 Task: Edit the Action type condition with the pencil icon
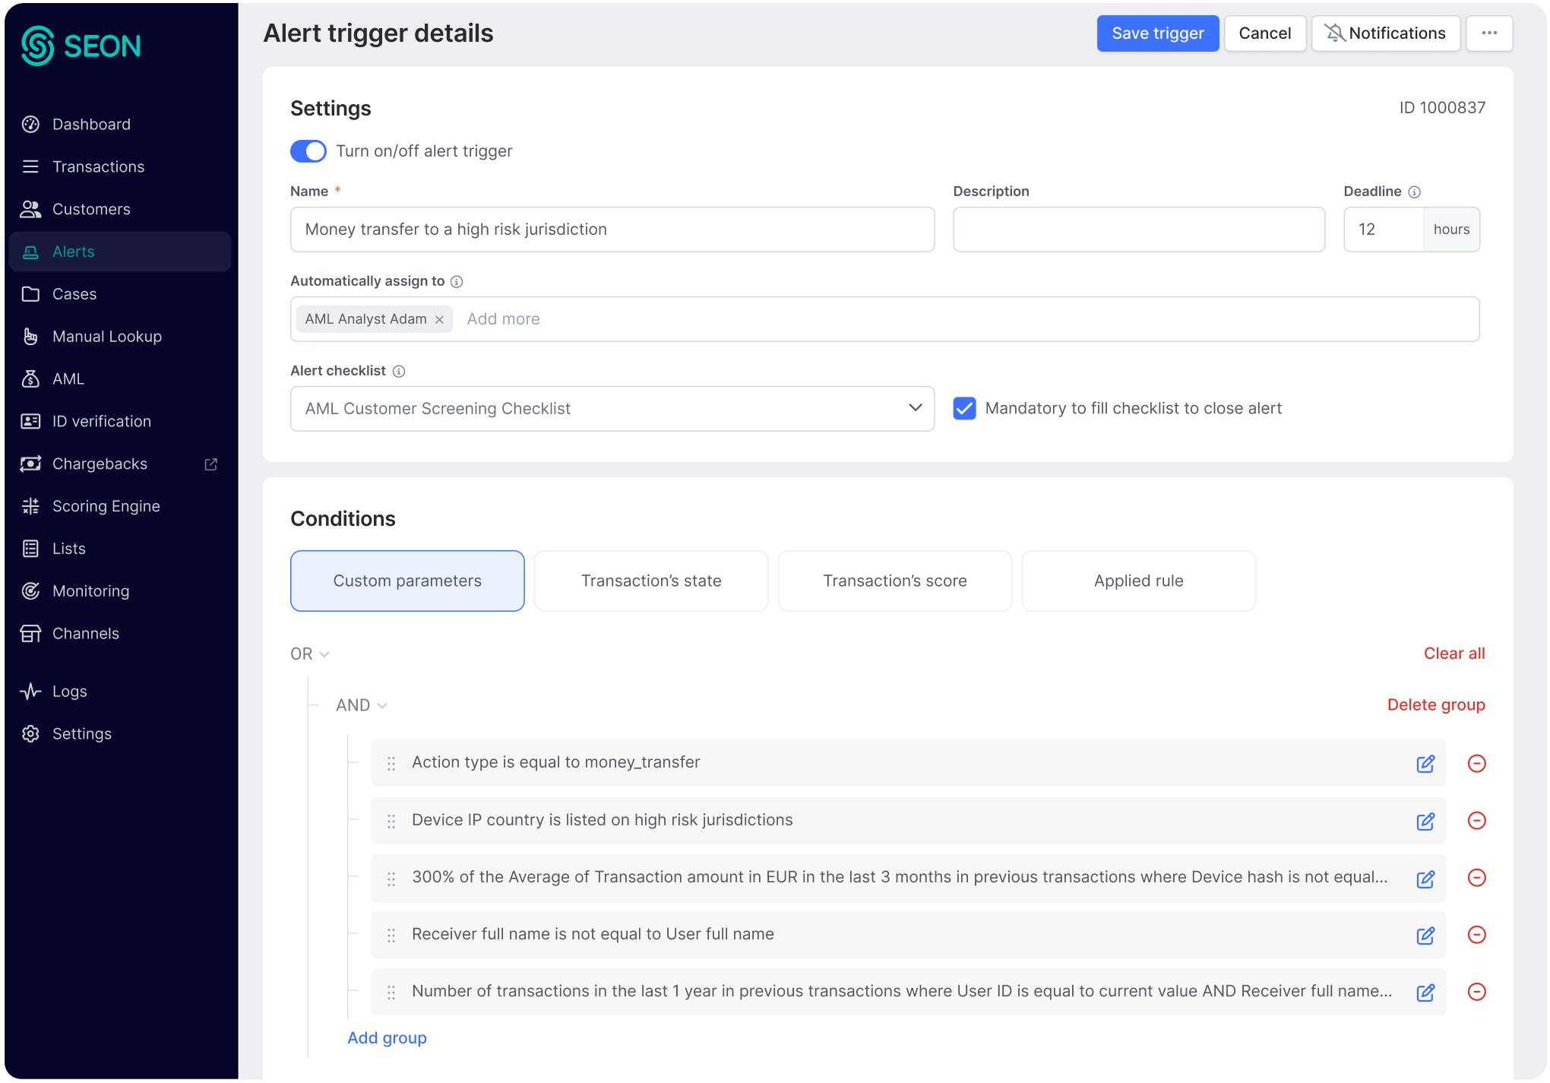1425,764
